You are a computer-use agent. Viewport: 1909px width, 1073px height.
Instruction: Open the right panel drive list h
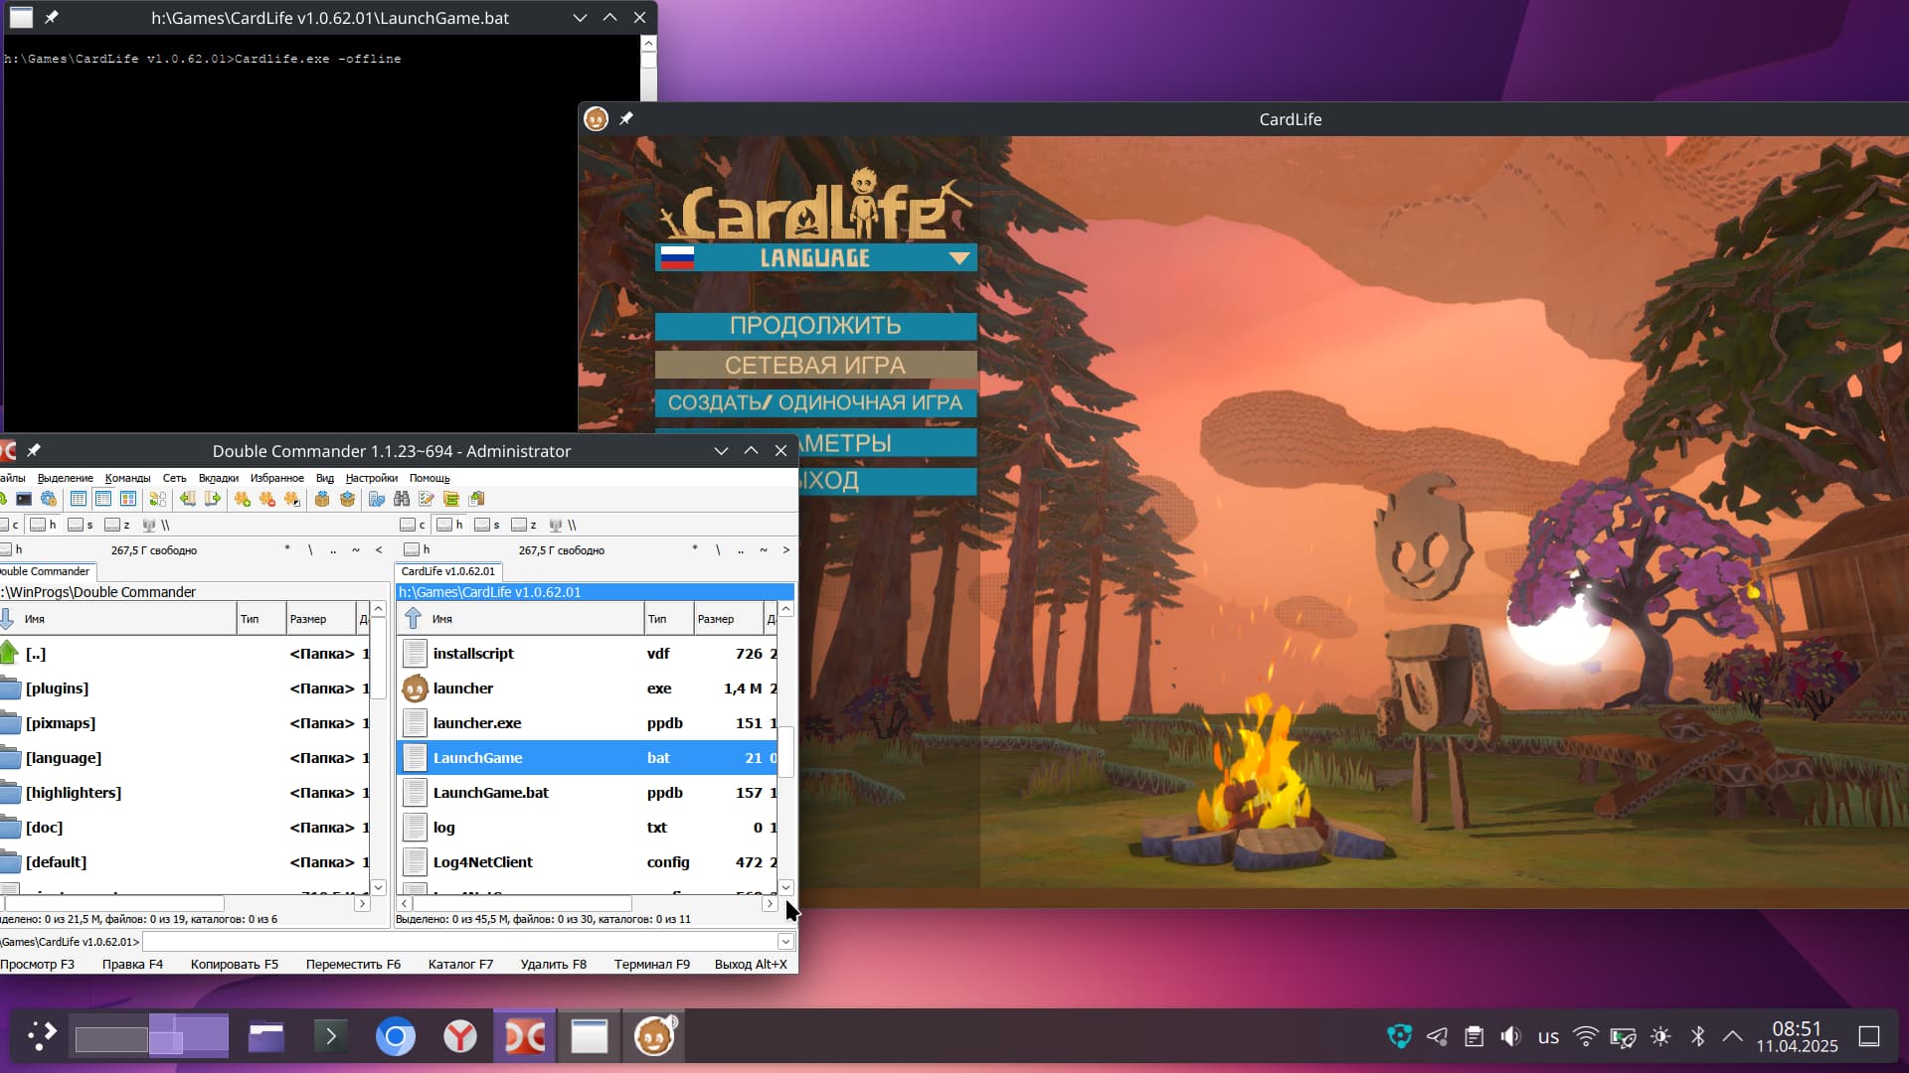pos(417,549)
